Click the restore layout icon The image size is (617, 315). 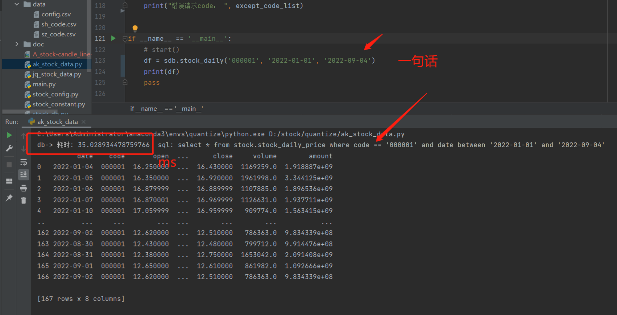tap(9, 181)
